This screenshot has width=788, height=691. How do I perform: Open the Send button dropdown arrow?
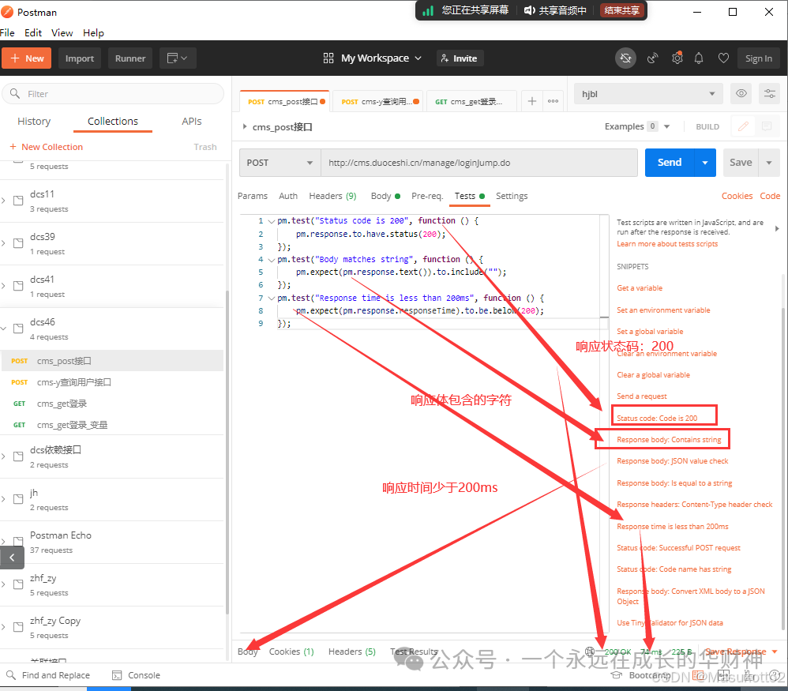pos(705,163)
